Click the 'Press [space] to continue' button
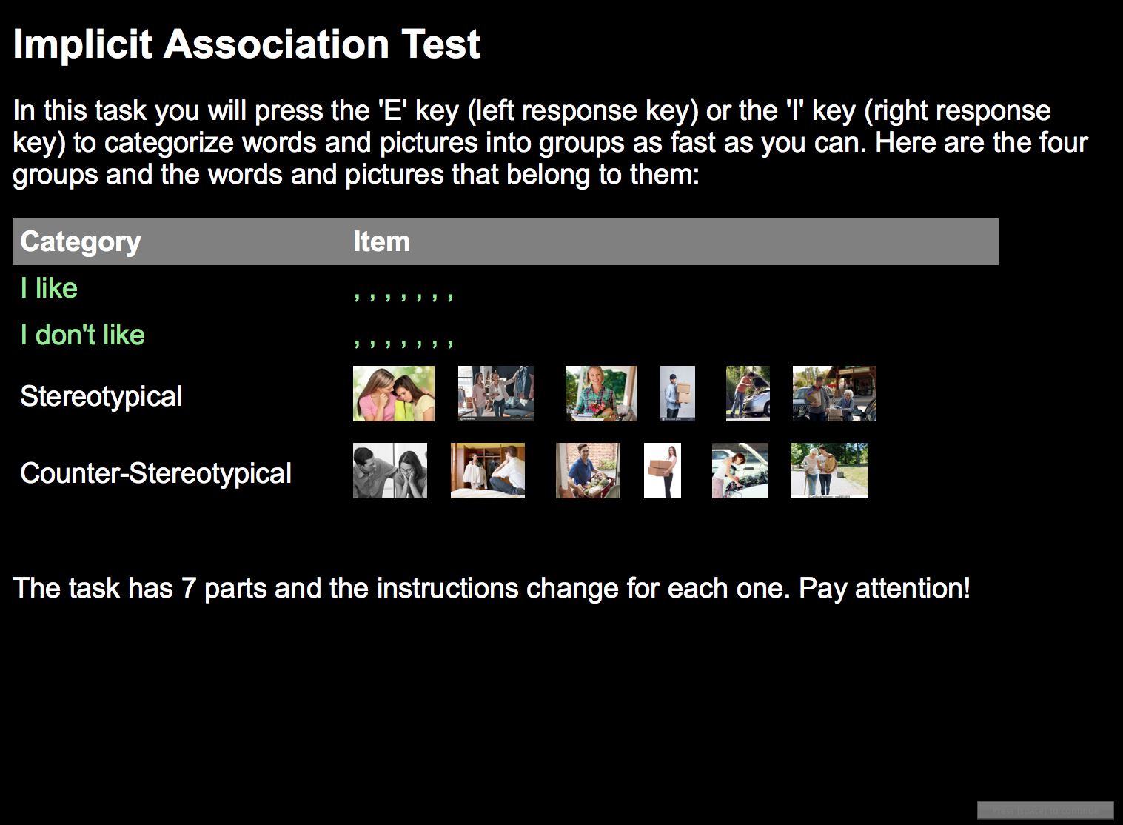The width and height of the screenshot is (1123, 825). point(1045,810)
